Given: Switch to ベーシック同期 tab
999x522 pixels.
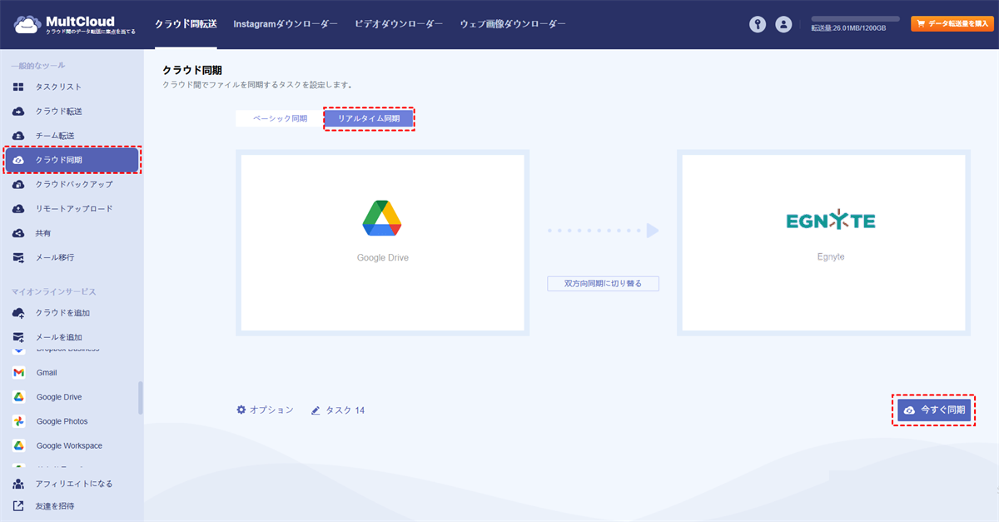Looking at the screenshot, I should pos(280,119).
